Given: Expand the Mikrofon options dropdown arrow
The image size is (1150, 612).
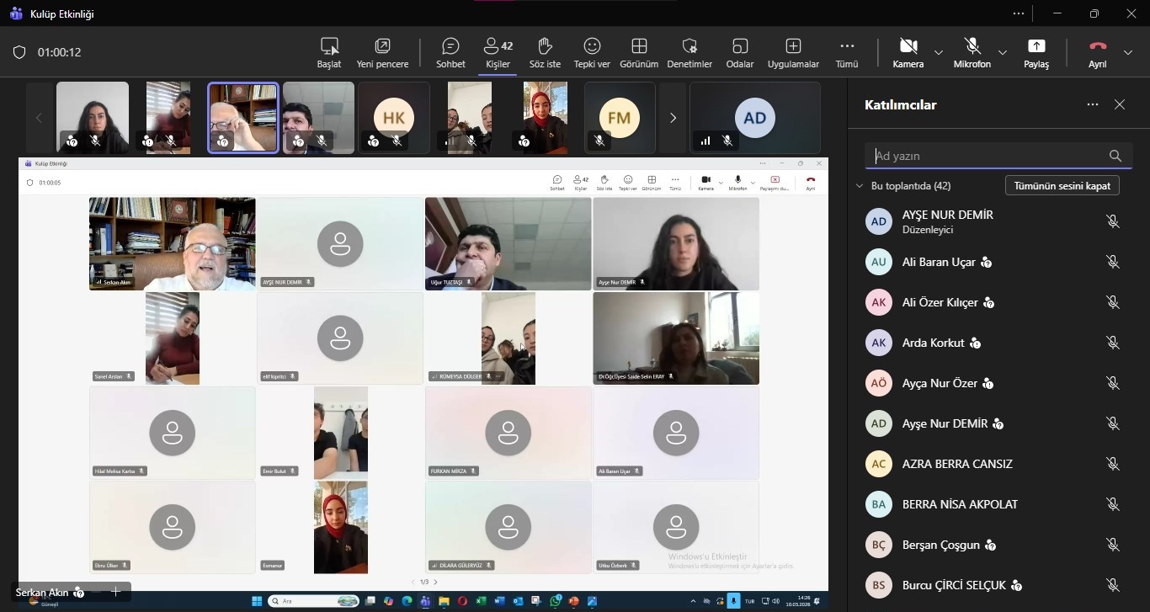Looking at the screenshot, I should pos(1002,52).
